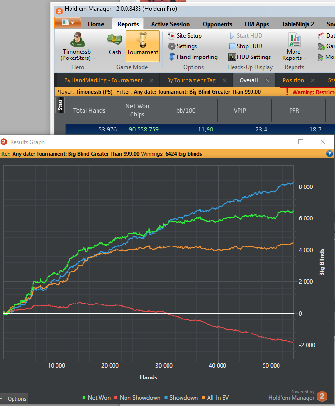
Task: Start Hand Importing
Action: coord(193,57)
